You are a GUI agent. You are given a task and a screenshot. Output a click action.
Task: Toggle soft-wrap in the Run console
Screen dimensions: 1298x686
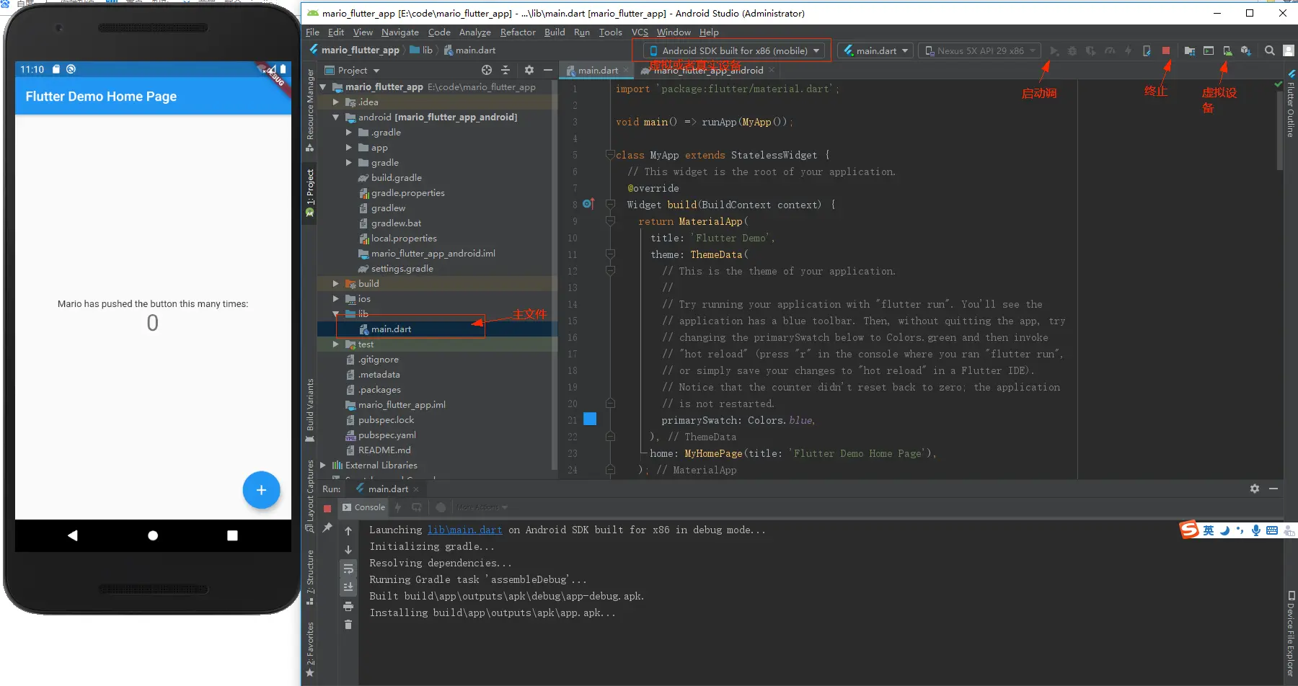348,569
